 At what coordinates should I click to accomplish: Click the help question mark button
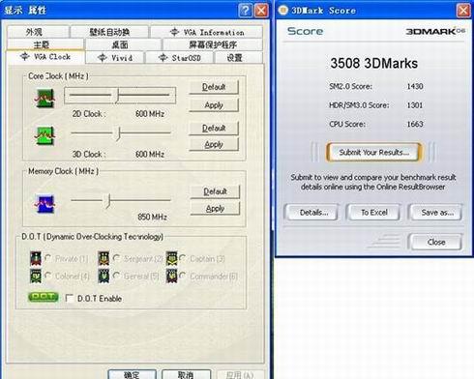tap(246, 11)
